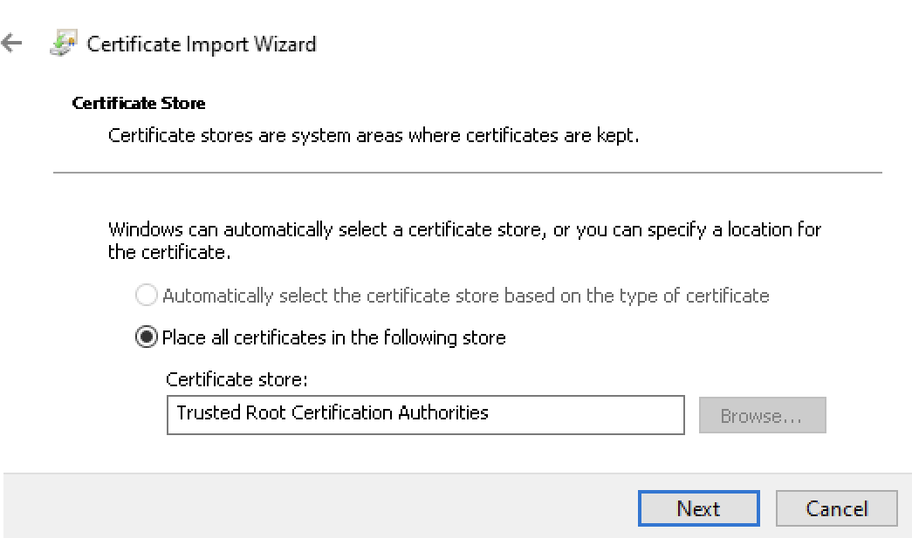This screenshot has width=912, height=538.
Task: Select the 'Automatically select the certificate store' radio circle
Action: [147, 296]
